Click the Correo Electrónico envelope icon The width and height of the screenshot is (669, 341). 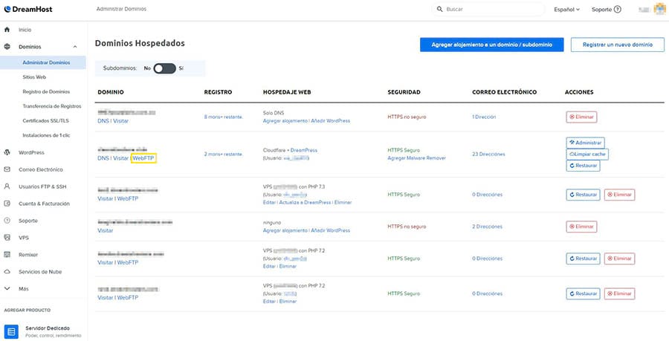(7, 169)
